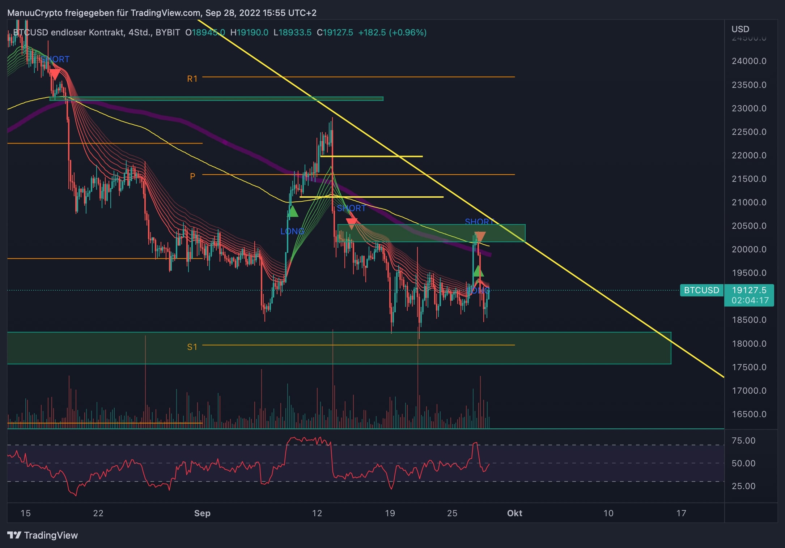Click the USD currency label on price axis
Screen dimensions: 785x548
tap(740, 29)
